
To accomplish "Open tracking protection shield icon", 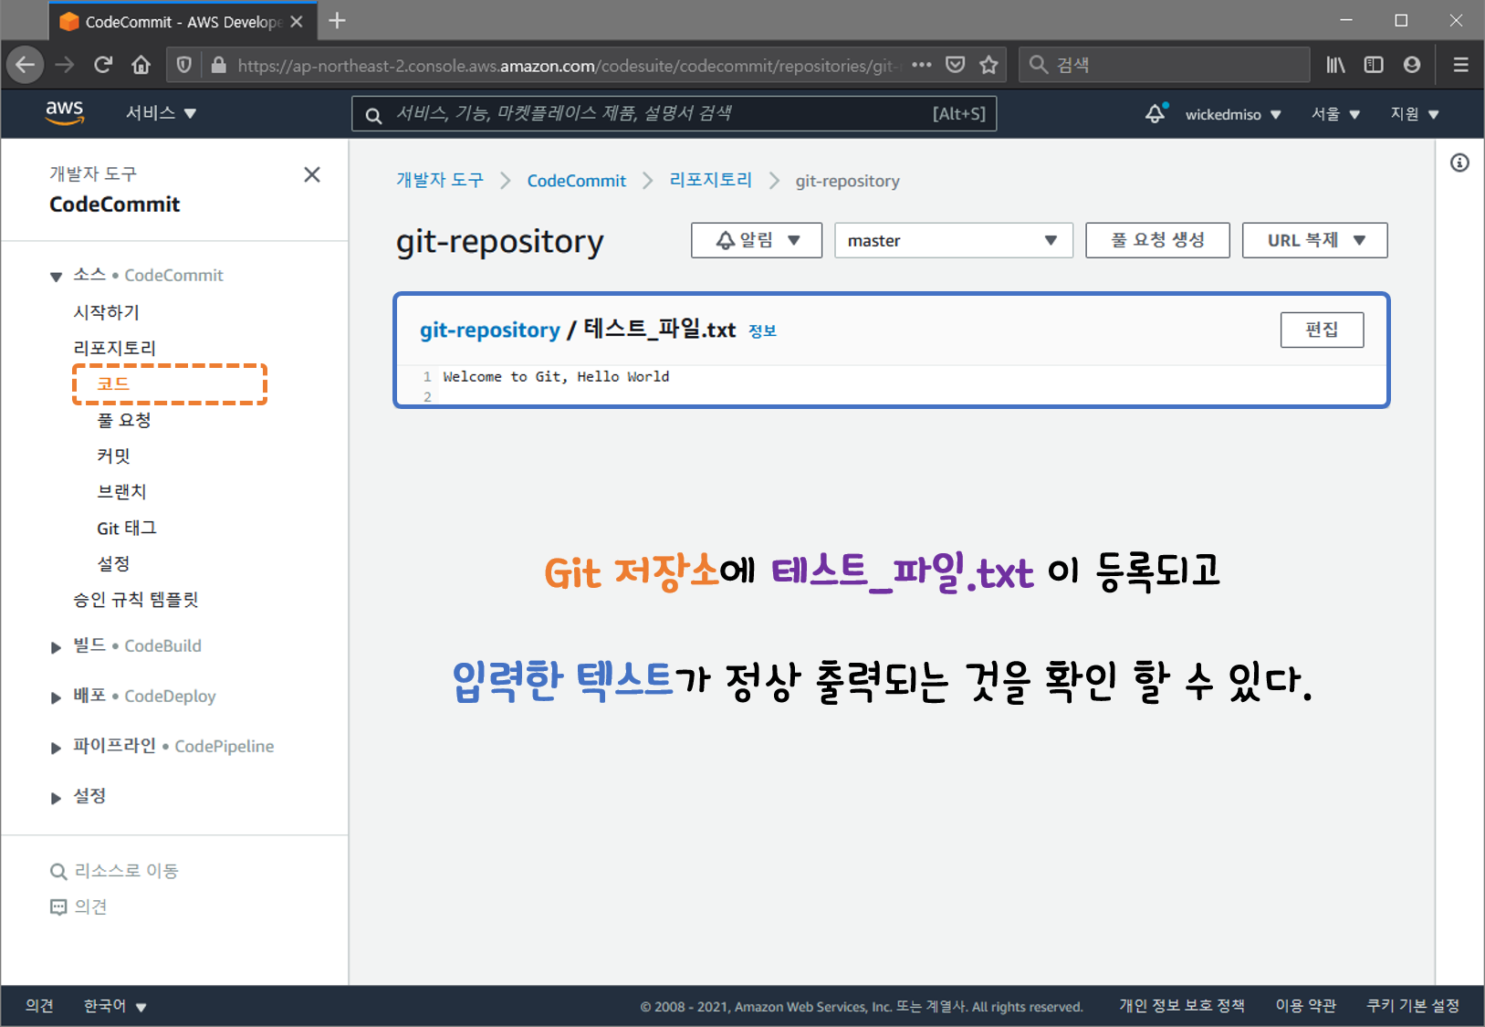I will 184,65.
